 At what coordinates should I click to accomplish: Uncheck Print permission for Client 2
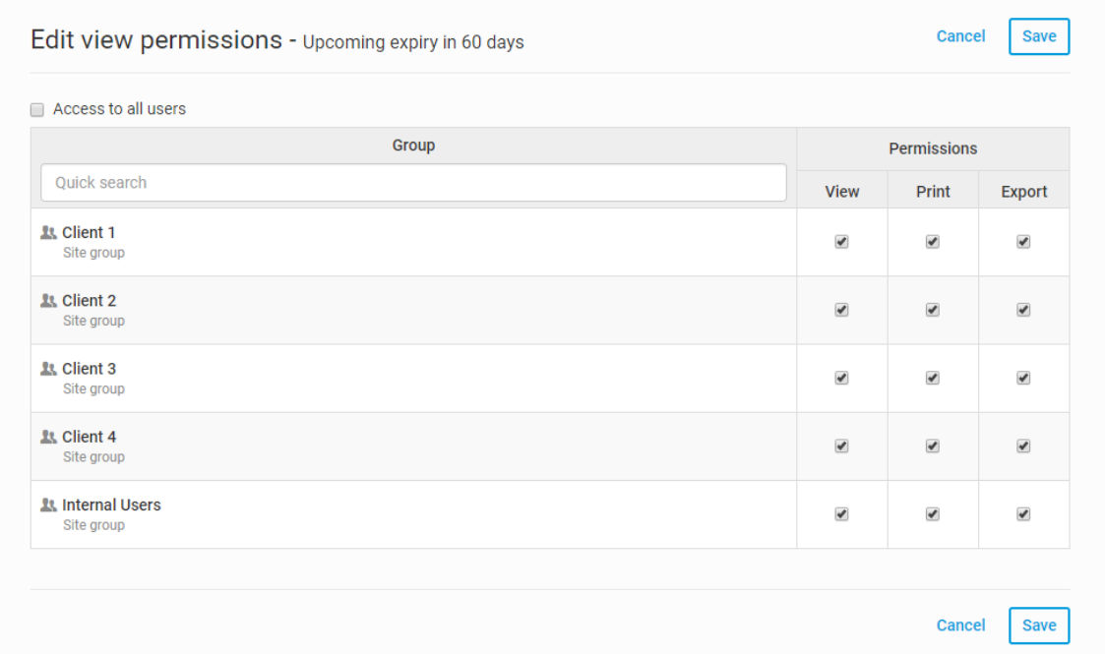coord(933,310)
